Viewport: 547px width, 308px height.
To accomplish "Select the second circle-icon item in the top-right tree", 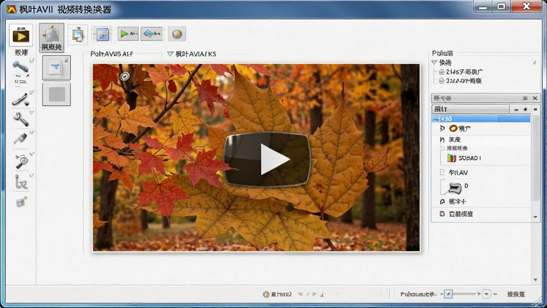I will (x=460, y=81).
